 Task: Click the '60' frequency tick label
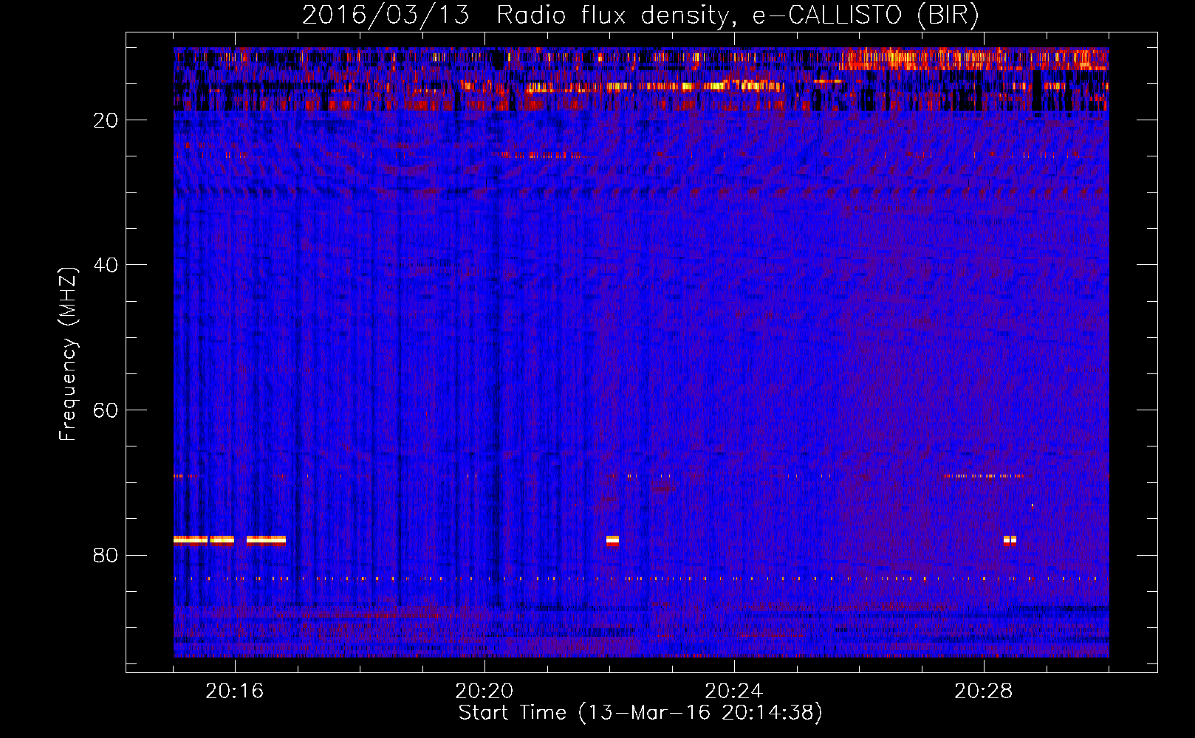[x=106, y=410]
